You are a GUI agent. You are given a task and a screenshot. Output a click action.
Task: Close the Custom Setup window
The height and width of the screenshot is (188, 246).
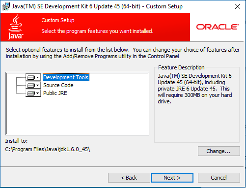238,6
